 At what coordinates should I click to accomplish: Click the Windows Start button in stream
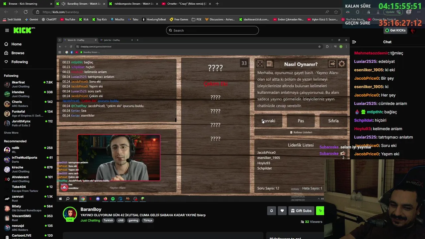tap(60, 199)
